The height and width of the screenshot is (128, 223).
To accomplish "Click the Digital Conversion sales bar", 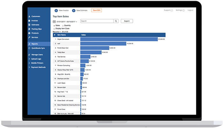I will [119, 39].
